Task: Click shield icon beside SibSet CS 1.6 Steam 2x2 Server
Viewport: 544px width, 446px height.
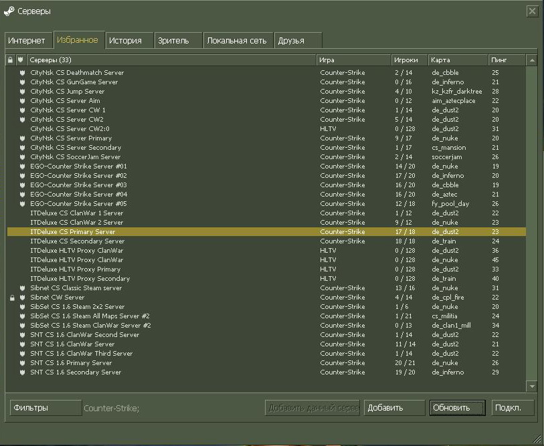Action: [x=23, y=307]
